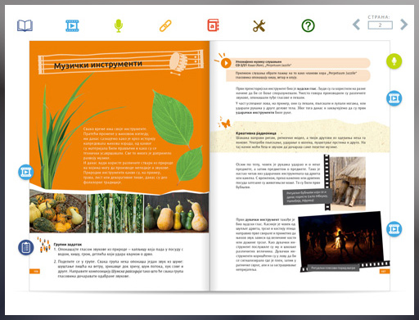Open the wrench and screwdriver tools
Image resolution: width=419 pixels, height=320 pixels.
259,26
